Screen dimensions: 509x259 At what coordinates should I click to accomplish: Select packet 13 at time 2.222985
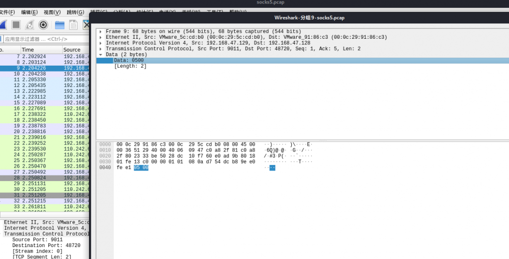(x=44, y=91)
